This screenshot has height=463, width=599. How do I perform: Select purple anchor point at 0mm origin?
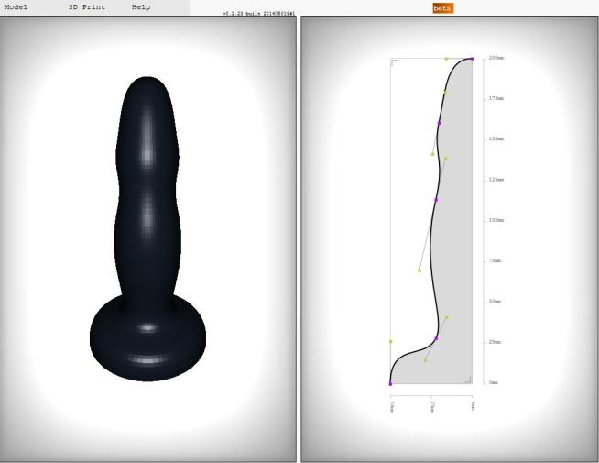click(x=390, y=383)
